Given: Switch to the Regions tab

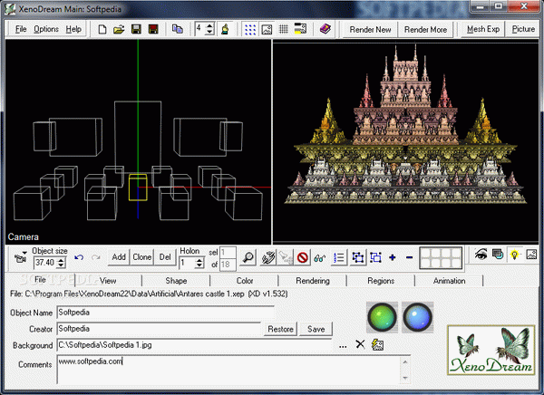Looking at the screenshot, I should [381, 281].
